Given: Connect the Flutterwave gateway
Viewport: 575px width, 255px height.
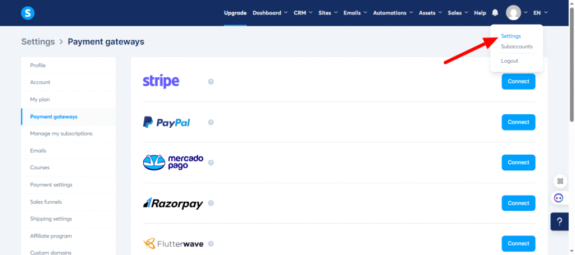Looking at the screenshot, I should click(518, 244).
